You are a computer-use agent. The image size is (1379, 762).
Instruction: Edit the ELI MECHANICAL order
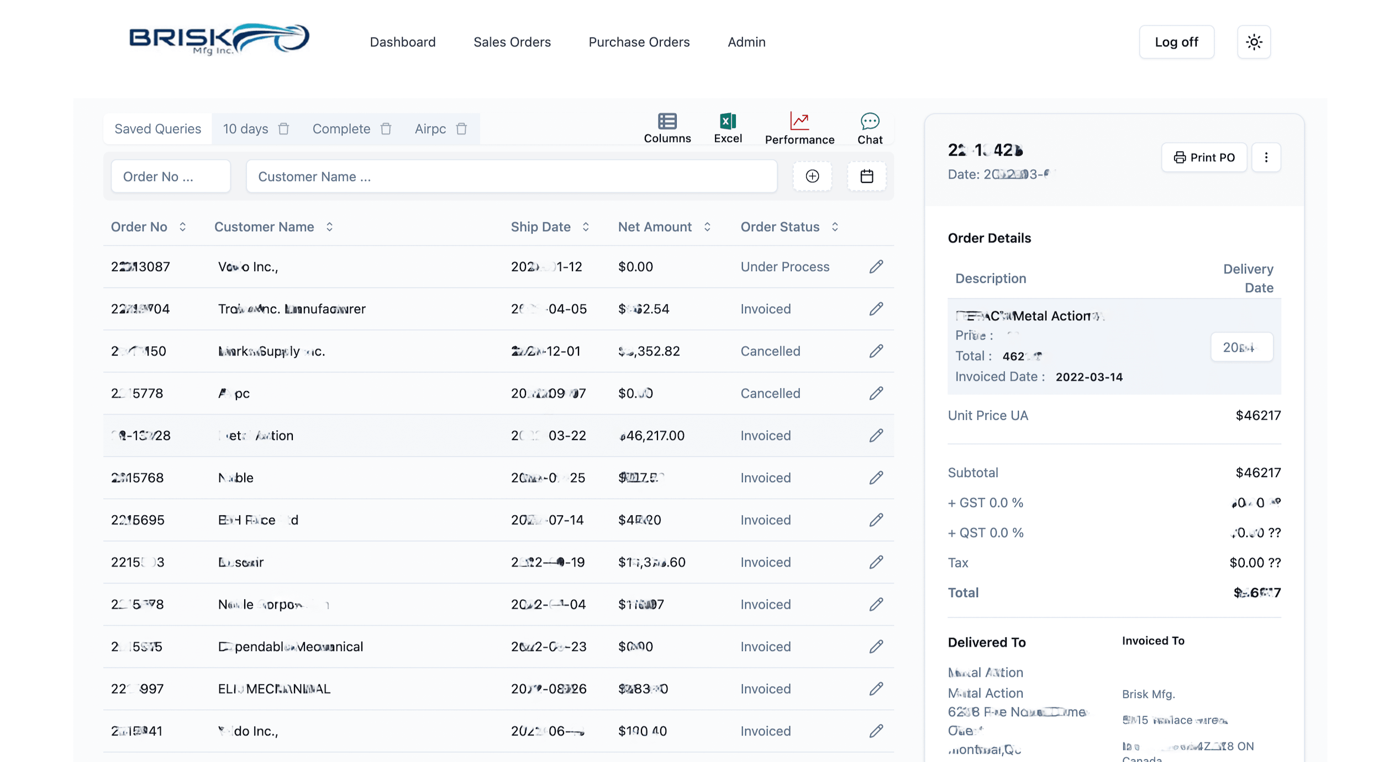[x=876, y=689]
